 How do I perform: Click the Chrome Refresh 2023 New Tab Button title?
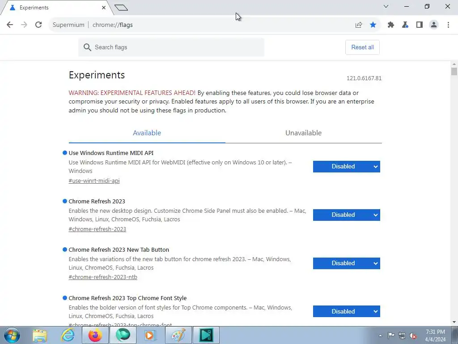click(119, 250)
